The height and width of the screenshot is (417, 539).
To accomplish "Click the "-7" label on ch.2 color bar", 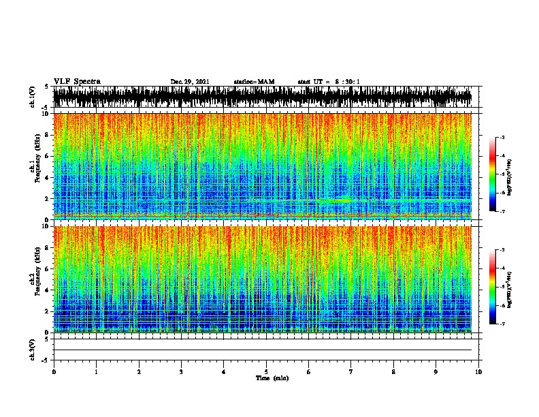I will point(502,324).
